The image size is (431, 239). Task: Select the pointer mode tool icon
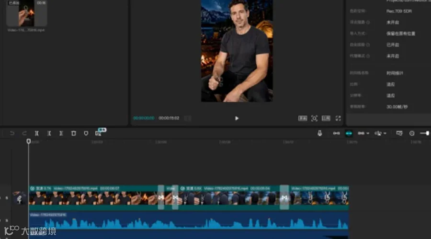tap(378, 133)
